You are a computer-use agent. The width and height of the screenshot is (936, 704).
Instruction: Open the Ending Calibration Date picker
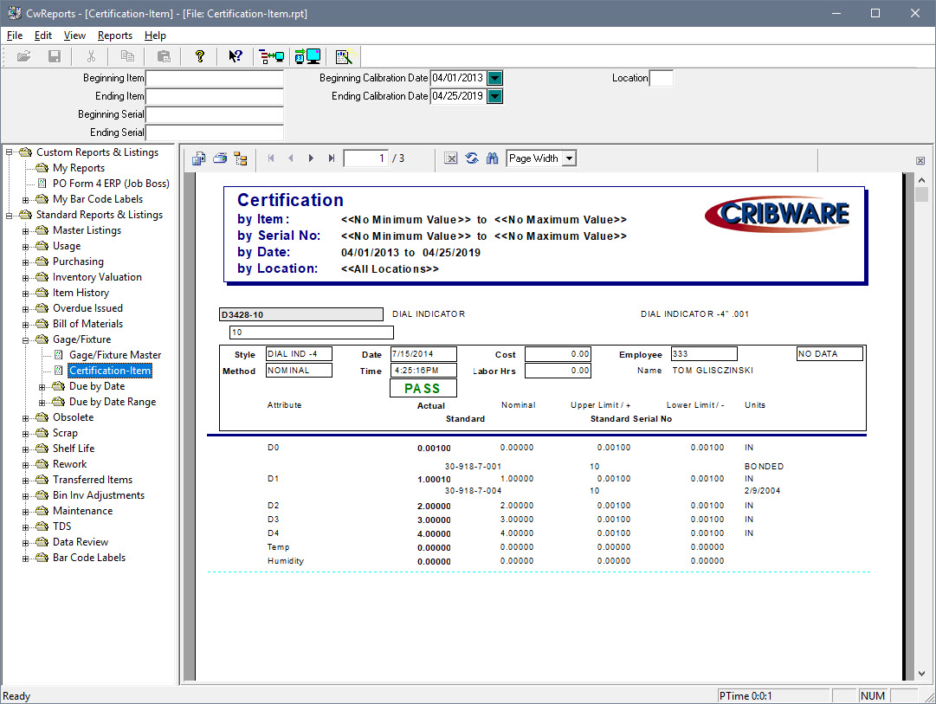[x=494, y=96]
